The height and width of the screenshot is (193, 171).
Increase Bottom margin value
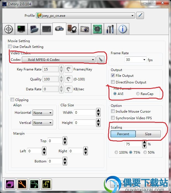pyautogui.click(x=65, y=159)
